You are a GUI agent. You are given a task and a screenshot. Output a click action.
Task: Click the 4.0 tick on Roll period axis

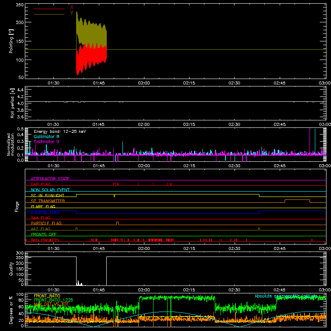20,103
